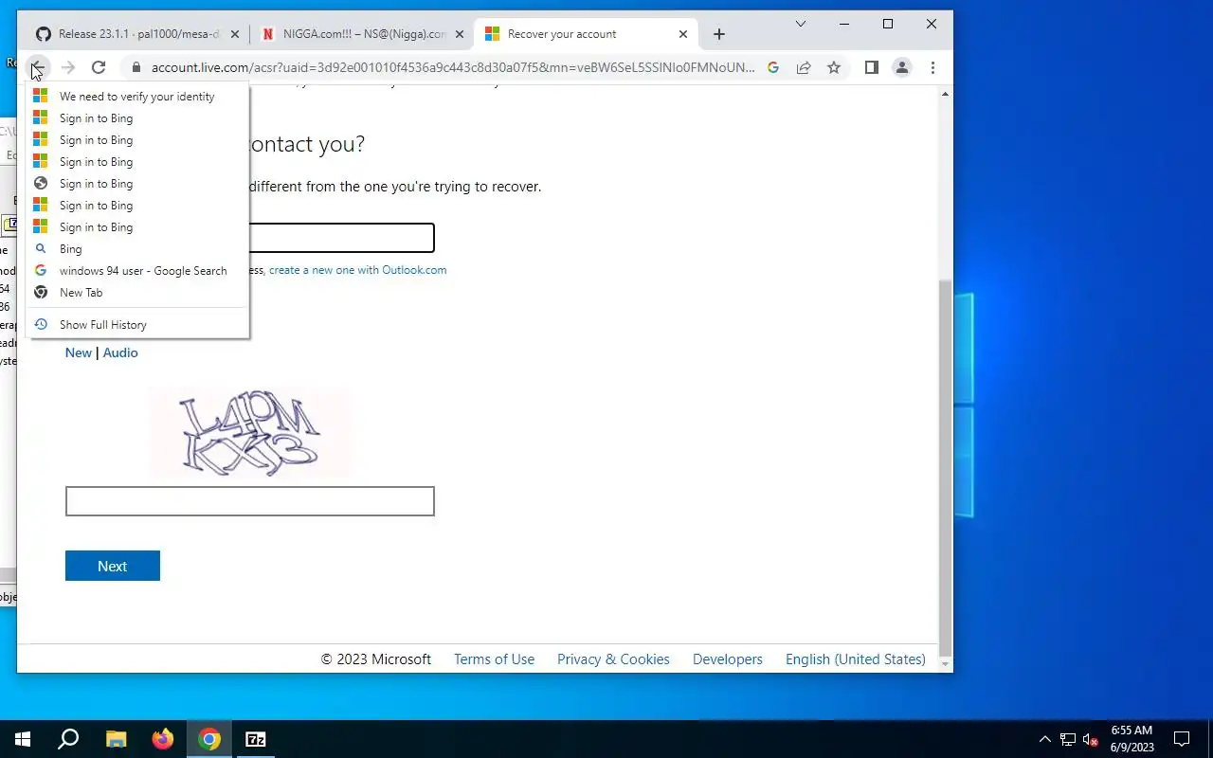The image size is (1213, 758).
Task: Select the Recover your account tab
Action: [x=588, y=34]
